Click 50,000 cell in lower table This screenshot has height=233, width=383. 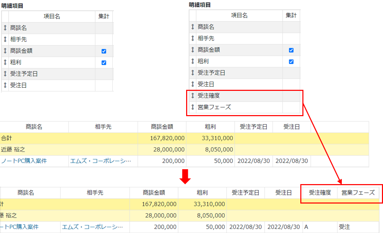(216, 227)
